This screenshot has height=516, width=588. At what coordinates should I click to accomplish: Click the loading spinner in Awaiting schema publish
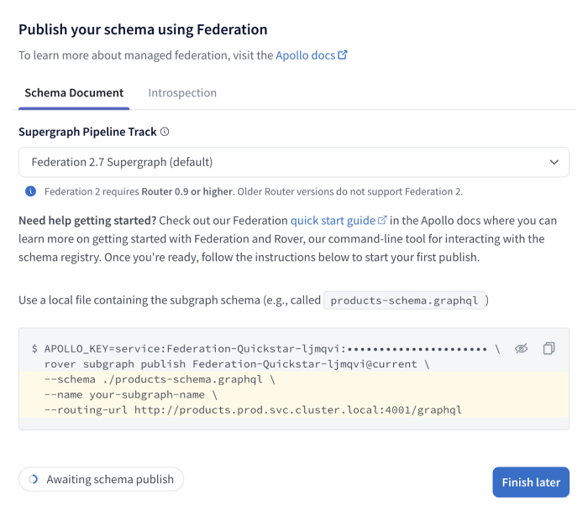pyautogui.click(x=33, y=479)
